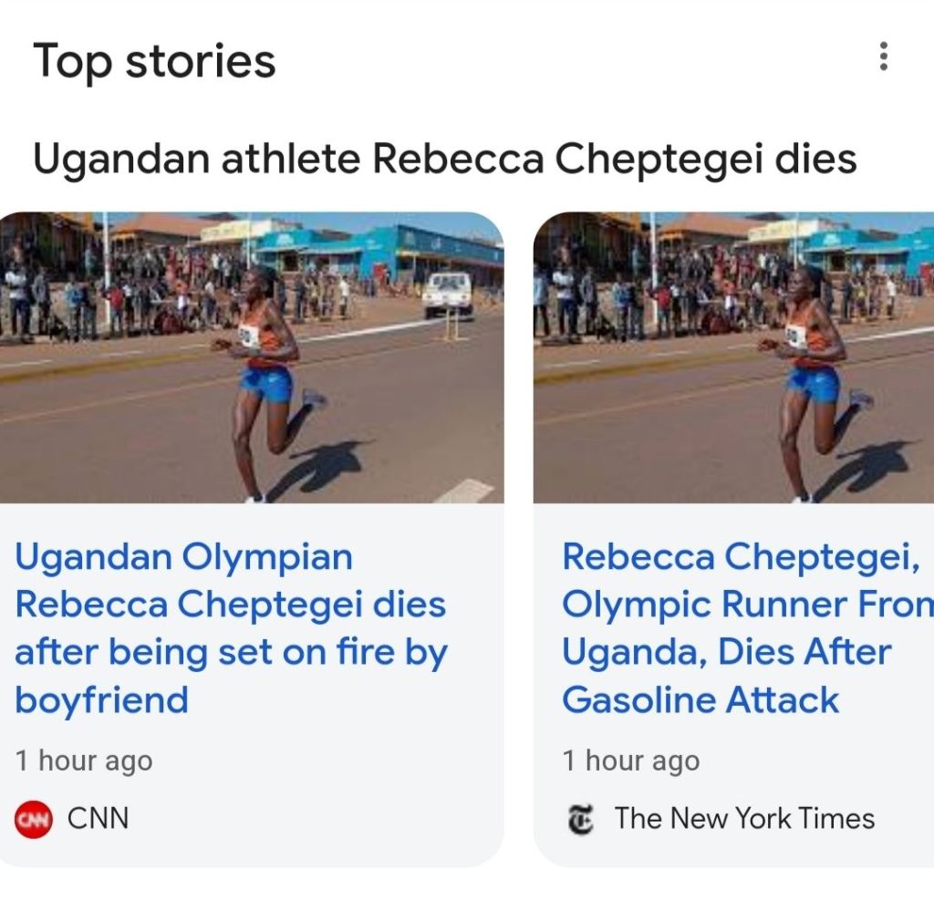
Task: Click the word 'boyfriend' in CNN headline
Action: (101, 699)
